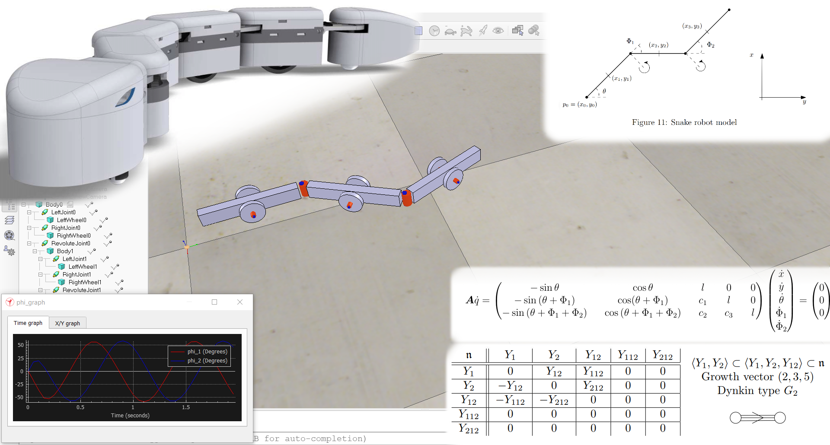Open the video recorder film reel icon

tap(10, 235)
